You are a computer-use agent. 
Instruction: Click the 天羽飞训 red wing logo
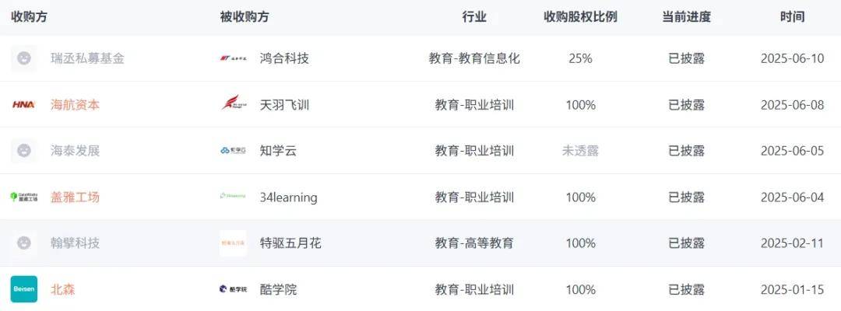234,103
